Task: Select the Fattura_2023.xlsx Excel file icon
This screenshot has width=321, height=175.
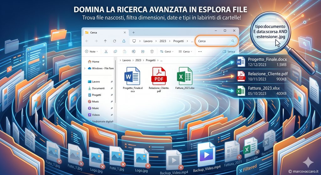Action: point(185,76)
